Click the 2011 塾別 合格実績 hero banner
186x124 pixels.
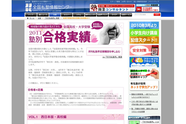coord(75,34)
